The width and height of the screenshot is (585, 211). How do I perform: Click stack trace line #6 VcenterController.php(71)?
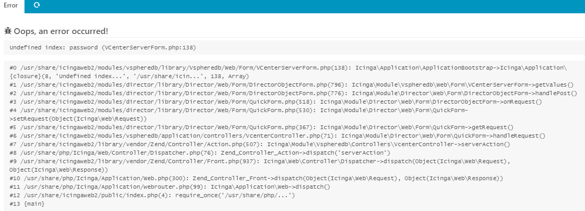277,136
